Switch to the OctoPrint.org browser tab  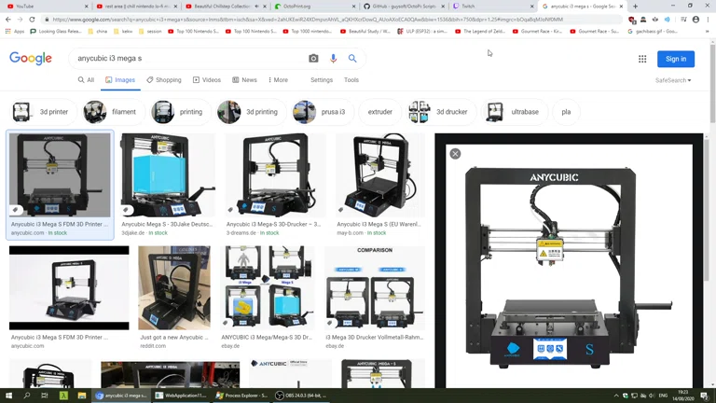[x=315, y=7]
